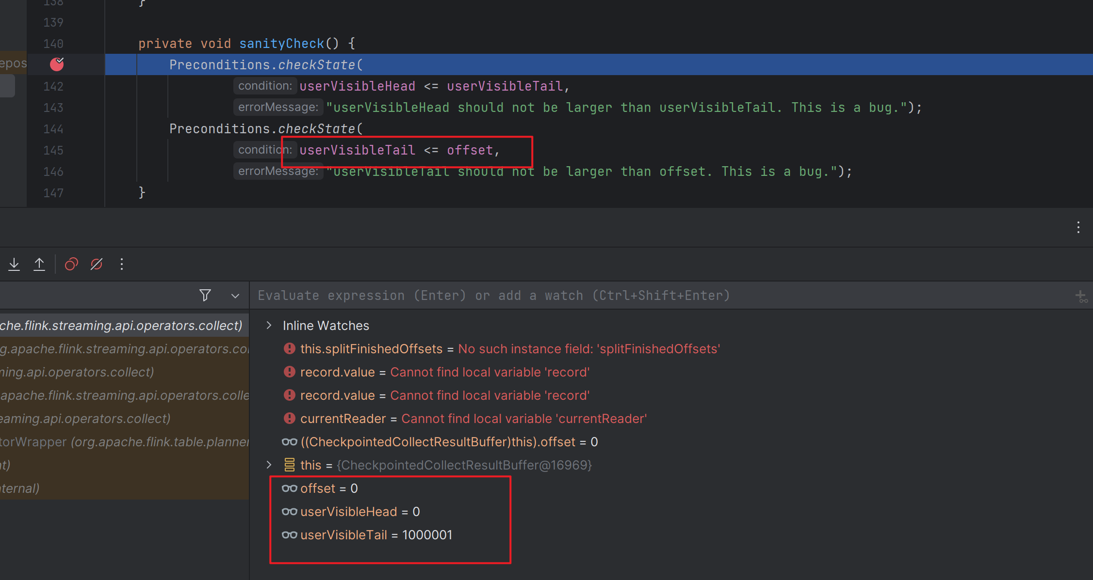The width and height of the screenshot is (1093, 580).
Task: Click the condition inlay hint on line 142
Action: 265,86
